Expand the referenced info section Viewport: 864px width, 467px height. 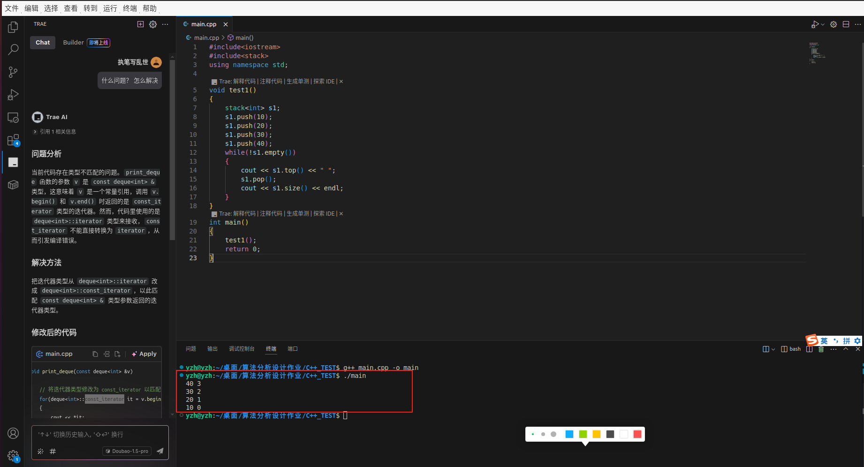click(x=54, y=132)
